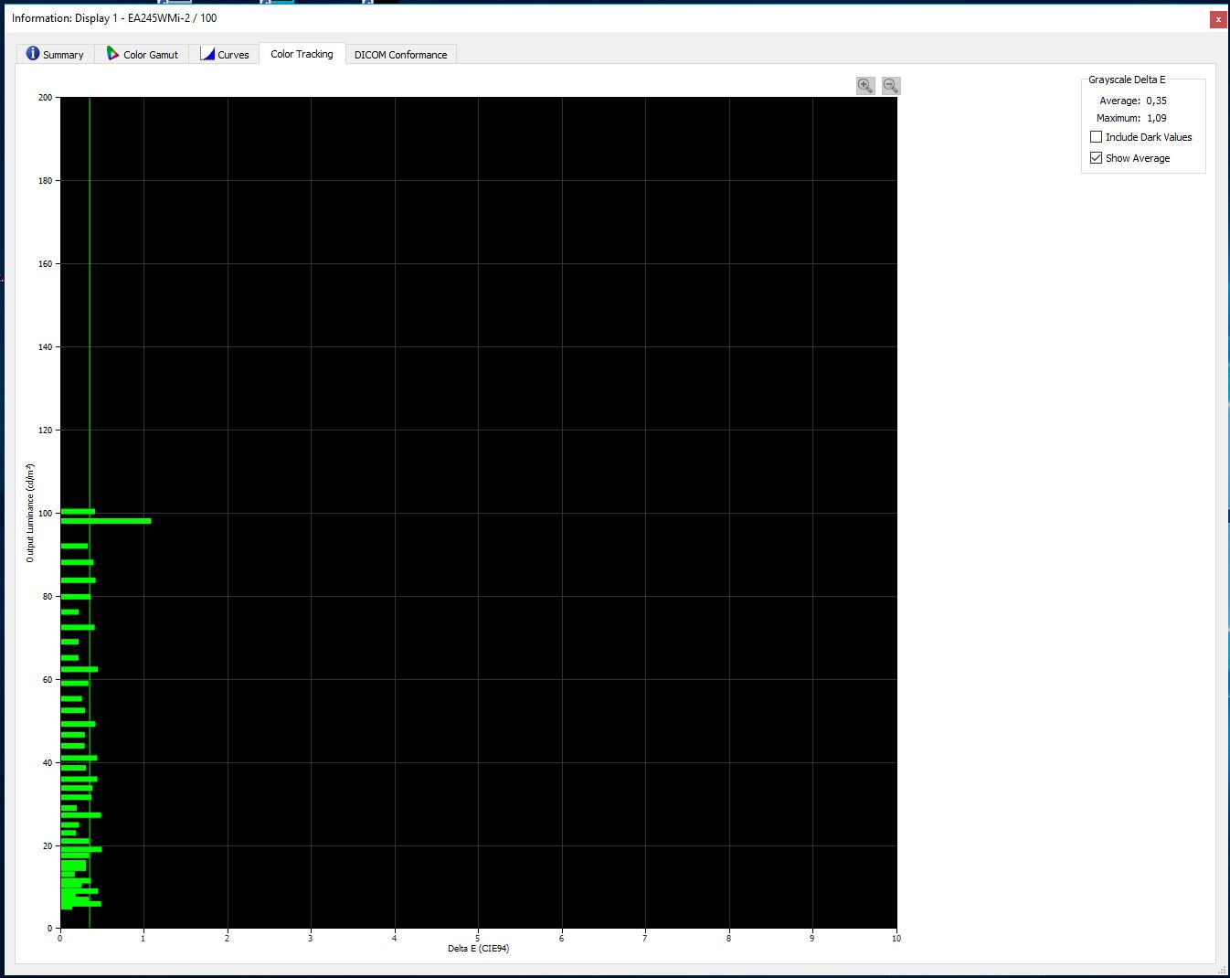Click the Average value 0,35
The height and width of the screenshot is (978, 1230).
[x=1156, y=101]
